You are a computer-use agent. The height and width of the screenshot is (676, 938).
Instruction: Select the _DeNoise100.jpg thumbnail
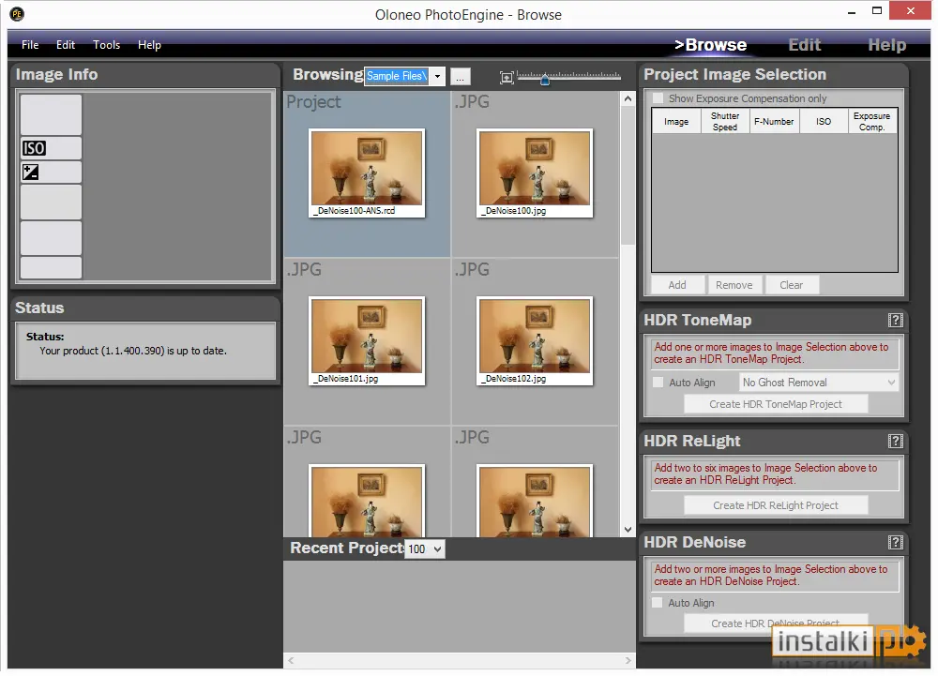tap(535, 173)
